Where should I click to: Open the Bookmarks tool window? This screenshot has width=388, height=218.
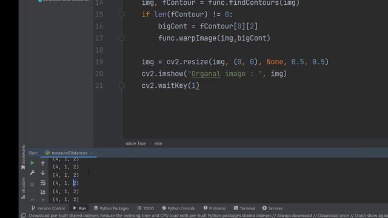click(x=23, y=157)
